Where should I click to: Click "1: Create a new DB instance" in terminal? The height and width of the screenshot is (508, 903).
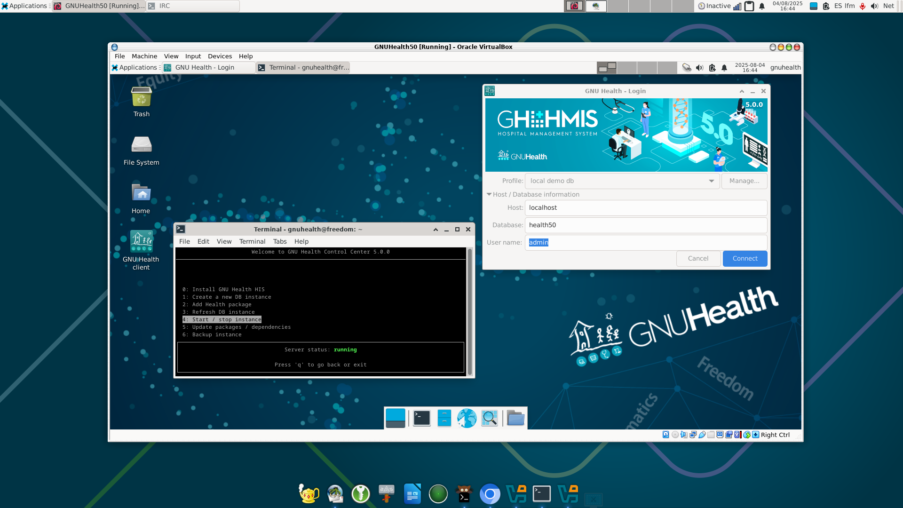coord(227,297)
